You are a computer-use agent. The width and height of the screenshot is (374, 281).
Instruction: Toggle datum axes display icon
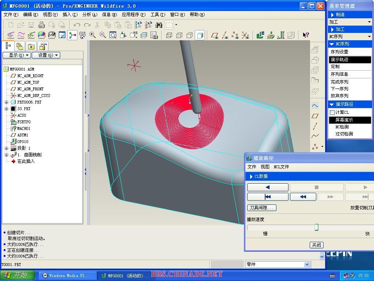[x=225, y=35]
